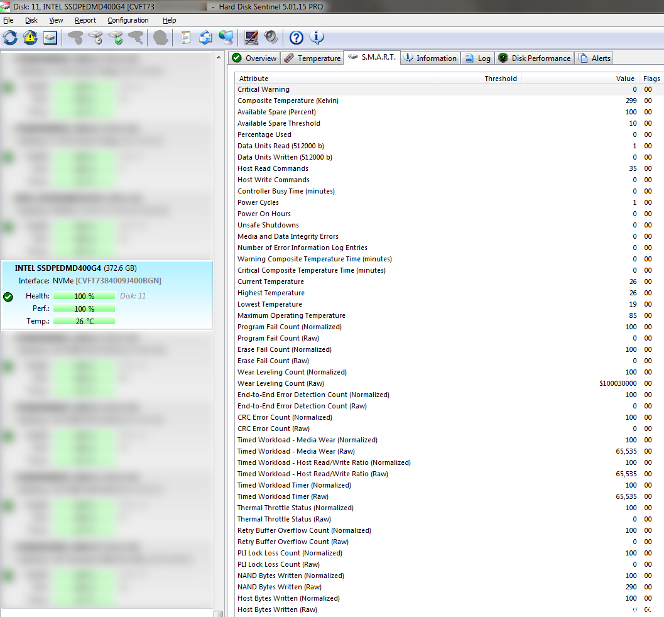Switch to the Overview tab
This screenshot has width=664, height=617.
tap(254, 58)
